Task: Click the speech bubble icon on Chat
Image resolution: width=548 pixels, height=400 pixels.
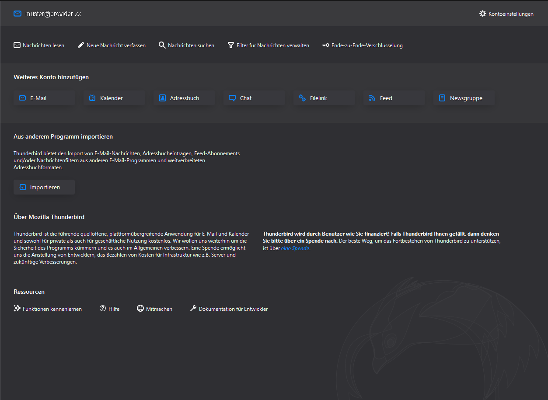Action: (232, 98)
